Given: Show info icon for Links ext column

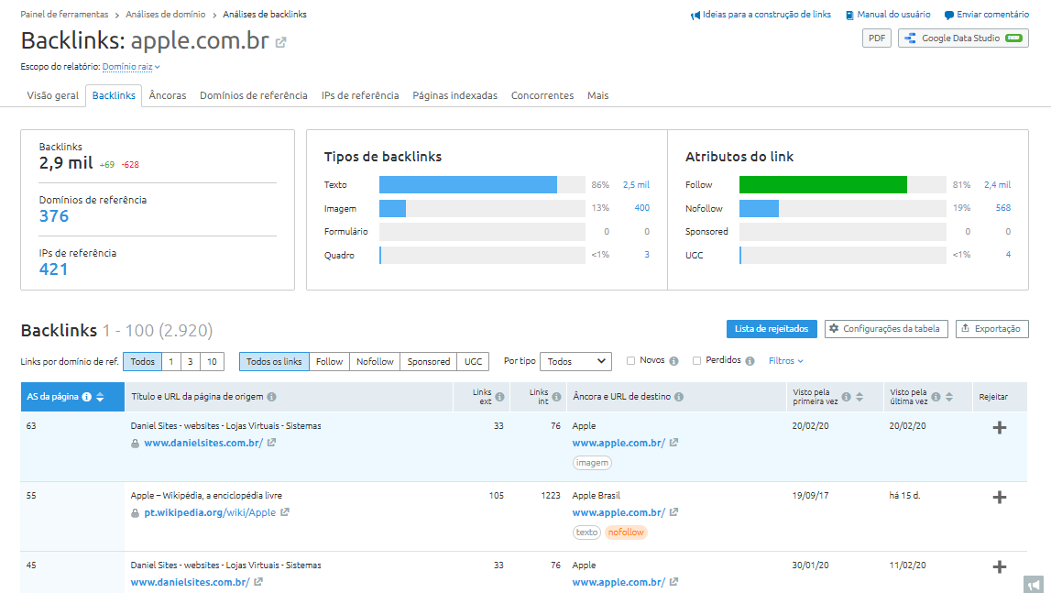Looking at the screenshot, I should point(499,397).
